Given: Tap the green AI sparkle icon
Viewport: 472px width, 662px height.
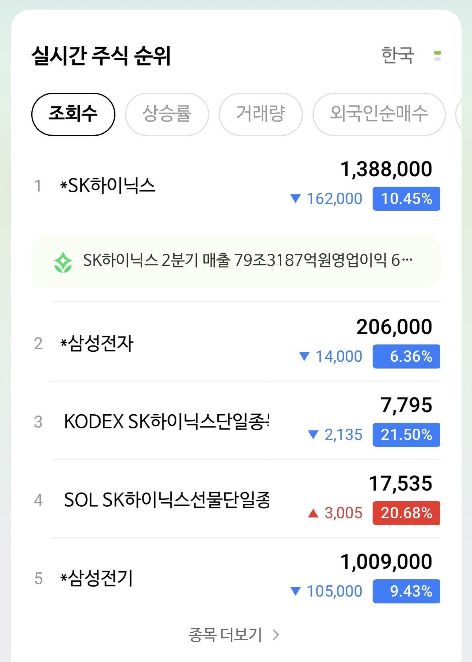Looking at the screenshot, I should [x=63, y=262].
